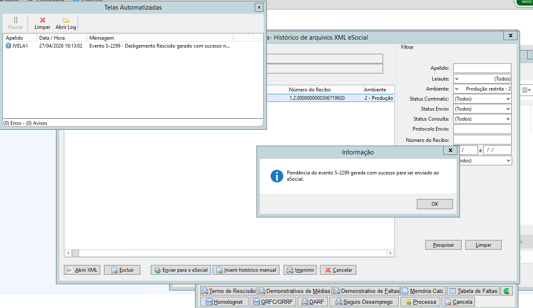Click the horizontal scrollbar right arrow
The height and width of the screenshot is (308, 533).
click(390, 253)
